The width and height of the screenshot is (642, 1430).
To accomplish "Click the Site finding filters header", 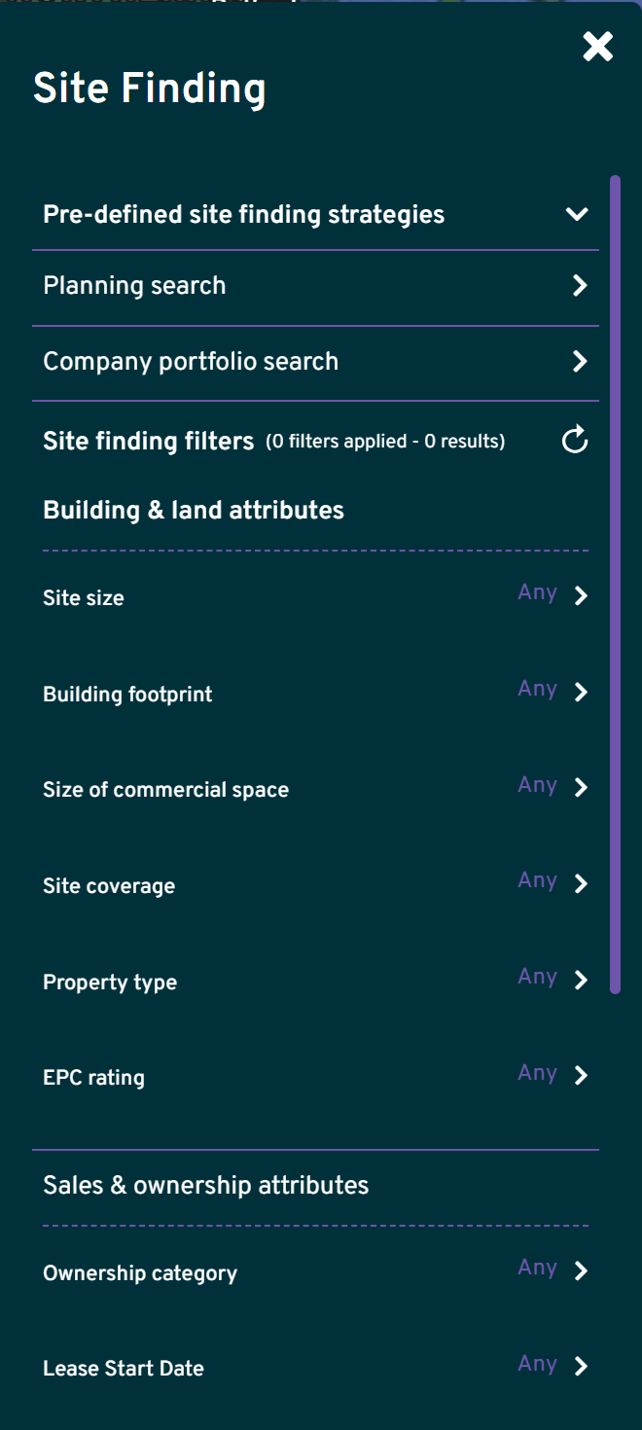I will click(x=148, y=441).
